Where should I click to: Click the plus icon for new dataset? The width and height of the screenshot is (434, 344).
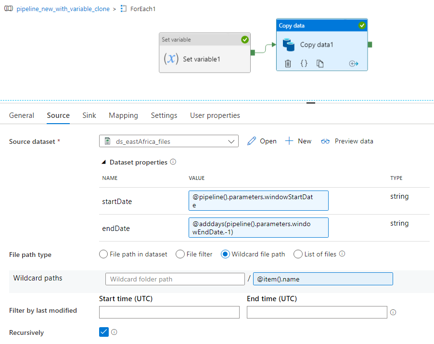pos(289,141)
